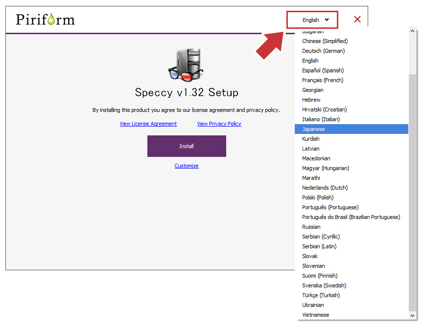Select Português (Portuguese) option

click(x=352, y=207)
